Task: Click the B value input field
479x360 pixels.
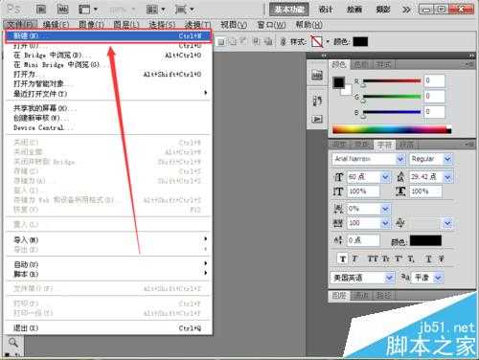Action: coord(434,112)
